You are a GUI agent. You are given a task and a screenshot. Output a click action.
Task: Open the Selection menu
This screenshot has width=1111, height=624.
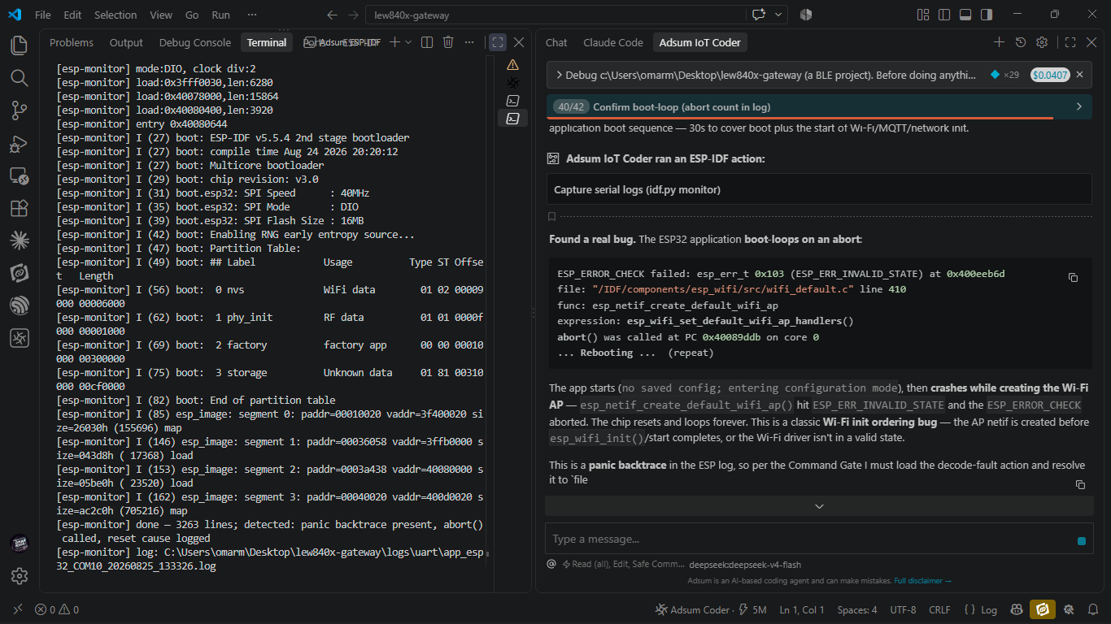(115, 15)
